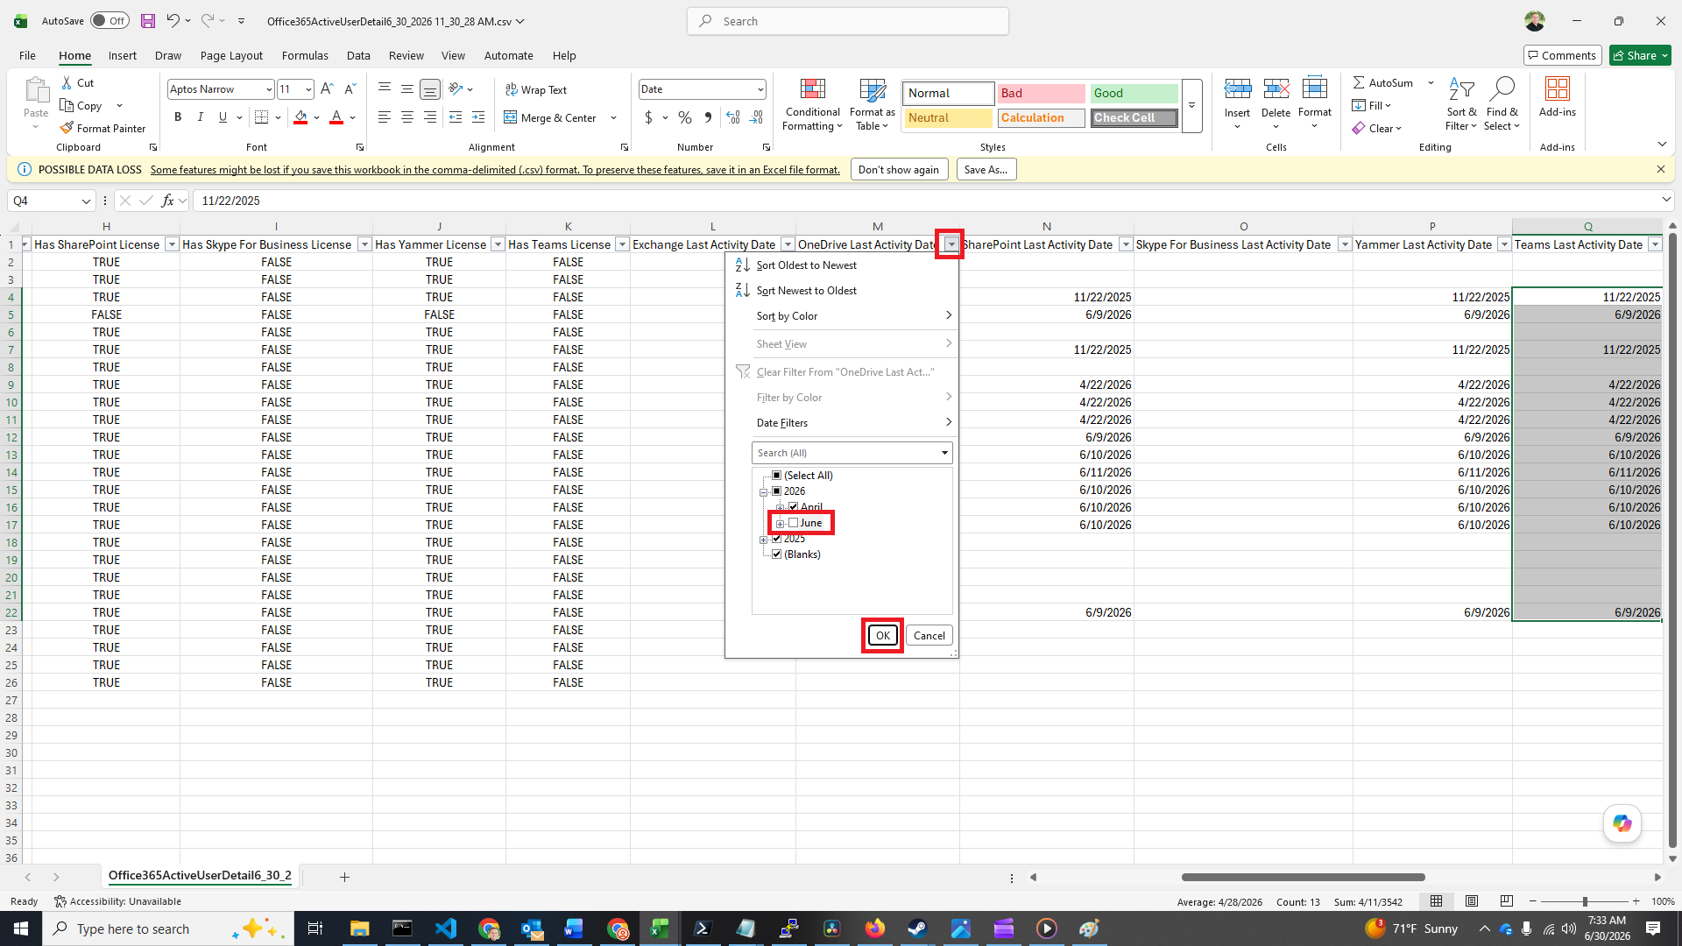The height and width of the screenshot is (946, 1682).
Task: Cancel the filter menu
Action: [x=929, y=636]
